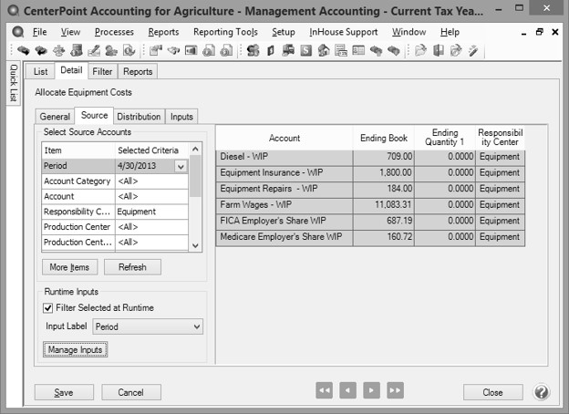This screenshot has height=414, width=569.
Task: Click the boxed S toolbar icon
Action: tap(305, 50)
